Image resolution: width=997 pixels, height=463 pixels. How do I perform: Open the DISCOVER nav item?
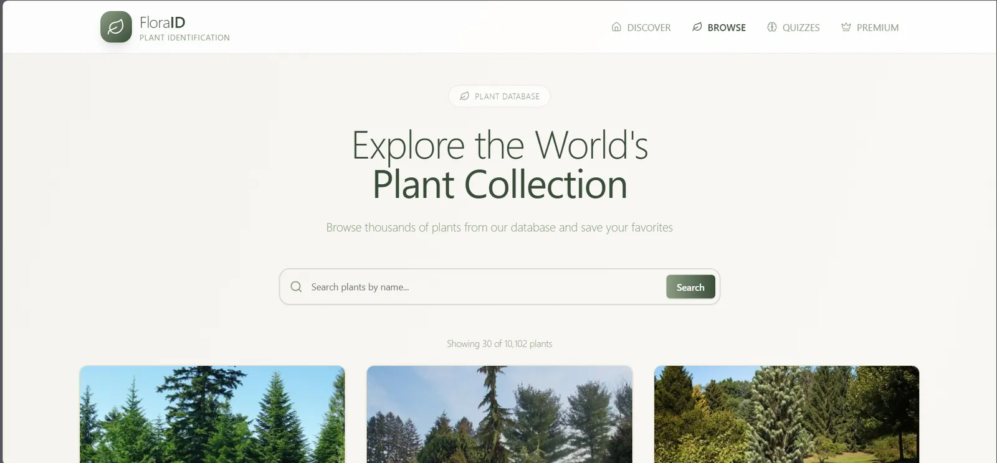point(641,27)
